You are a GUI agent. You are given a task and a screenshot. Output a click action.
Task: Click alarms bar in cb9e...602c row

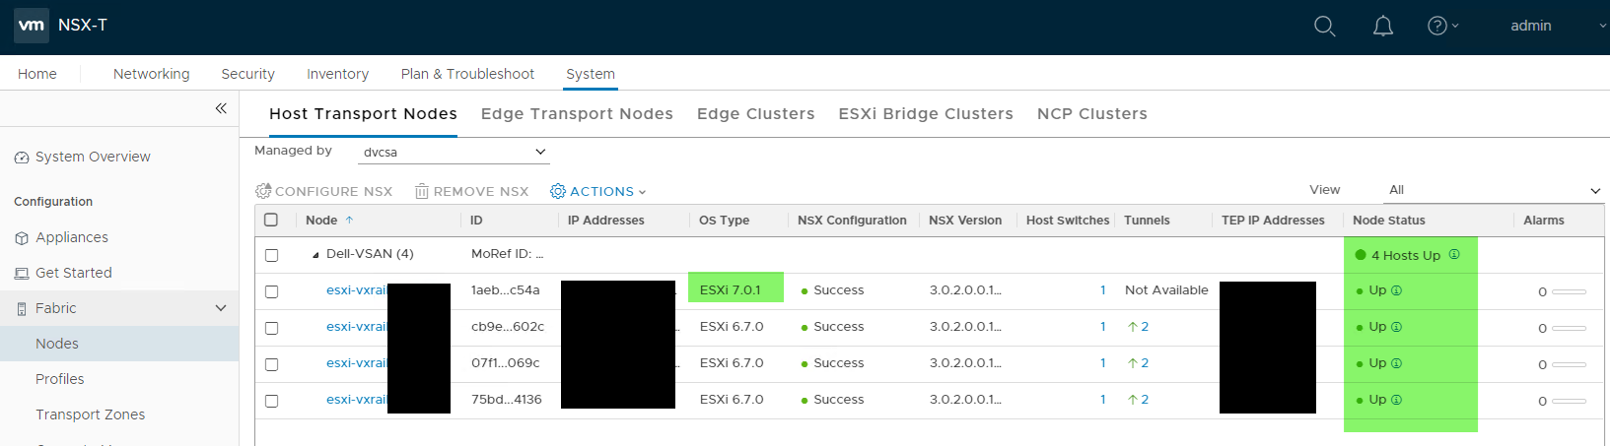tap(1569, 328)
